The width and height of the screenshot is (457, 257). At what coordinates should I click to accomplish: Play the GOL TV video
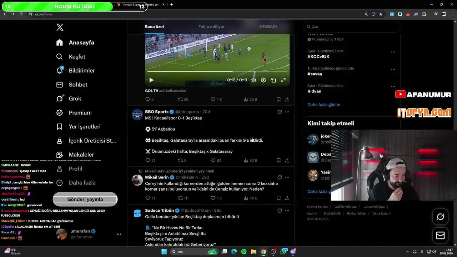tap(151, 80)
